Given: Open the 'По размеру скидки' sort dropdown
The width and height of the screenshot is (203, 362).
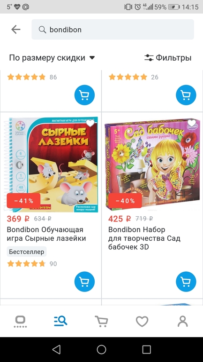Looking at the screenshot, I should pyautogui.click(x=52, y=58).
